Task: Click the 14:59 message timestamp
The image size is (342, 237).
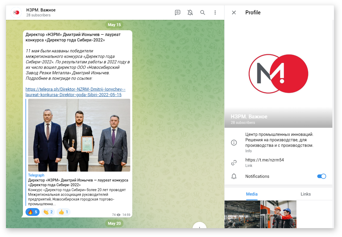Action: tap(126, 215)
